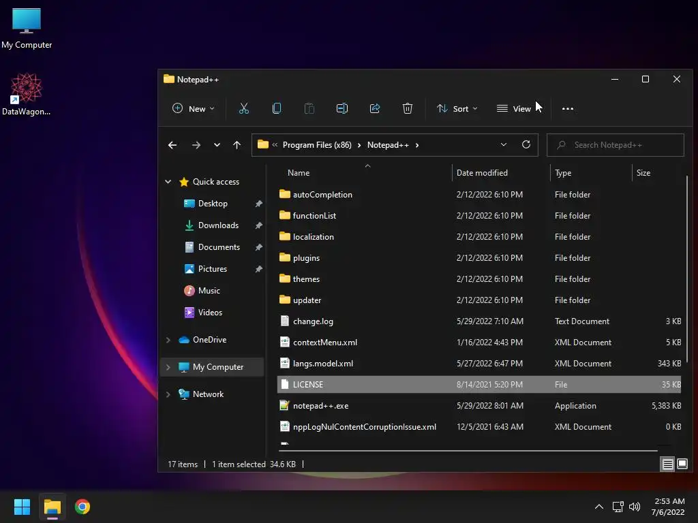Open the network status tray icon
This screenshot has height=523, width=698.
click(618, 507)
